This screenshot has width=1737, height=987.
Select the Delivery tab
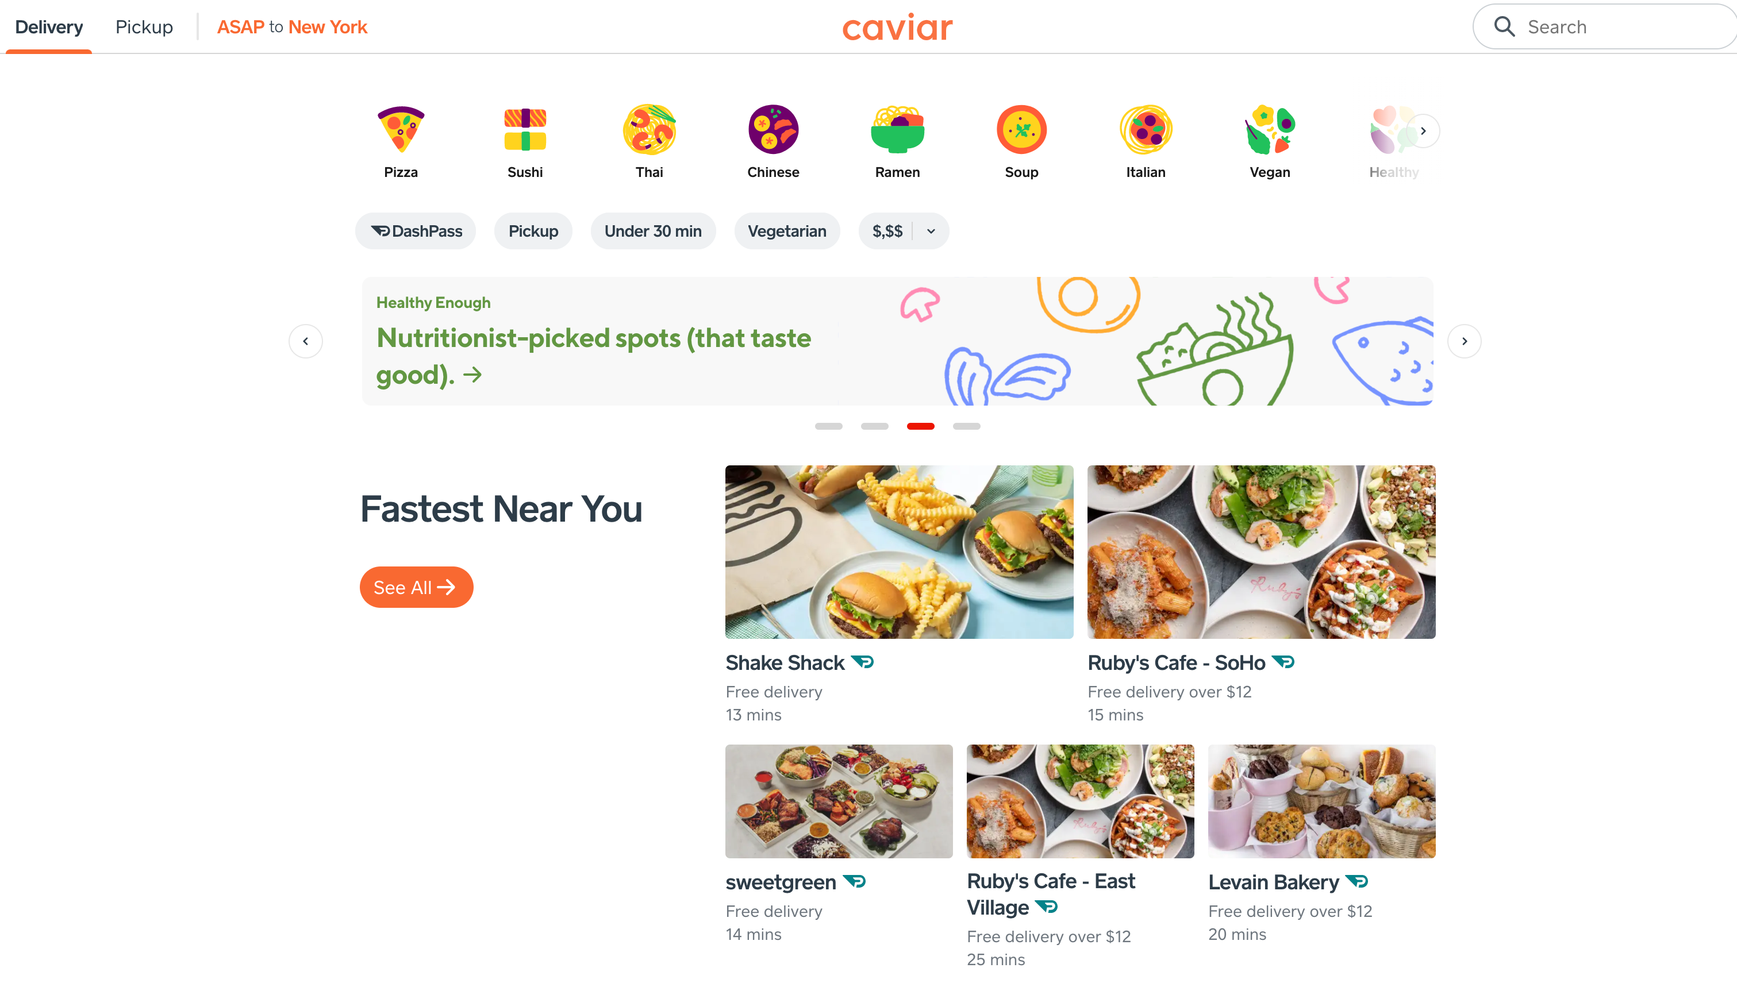point(49,27)
